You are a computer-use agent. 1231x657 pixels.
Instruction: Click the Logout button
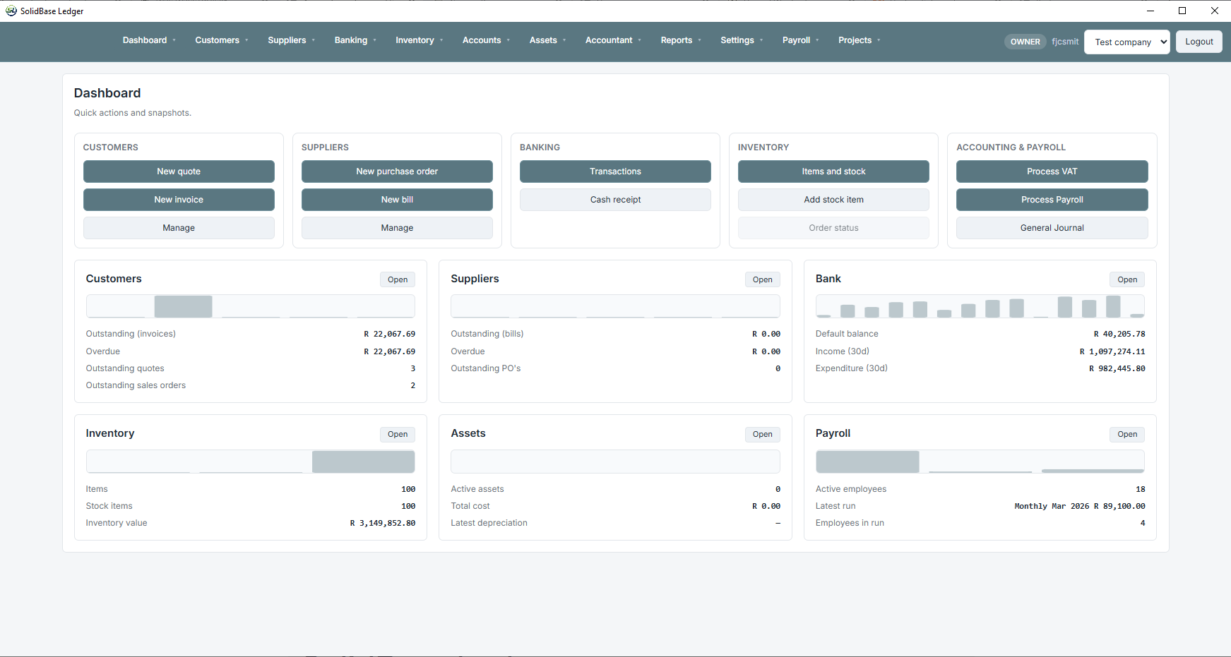click(1199, 42)
